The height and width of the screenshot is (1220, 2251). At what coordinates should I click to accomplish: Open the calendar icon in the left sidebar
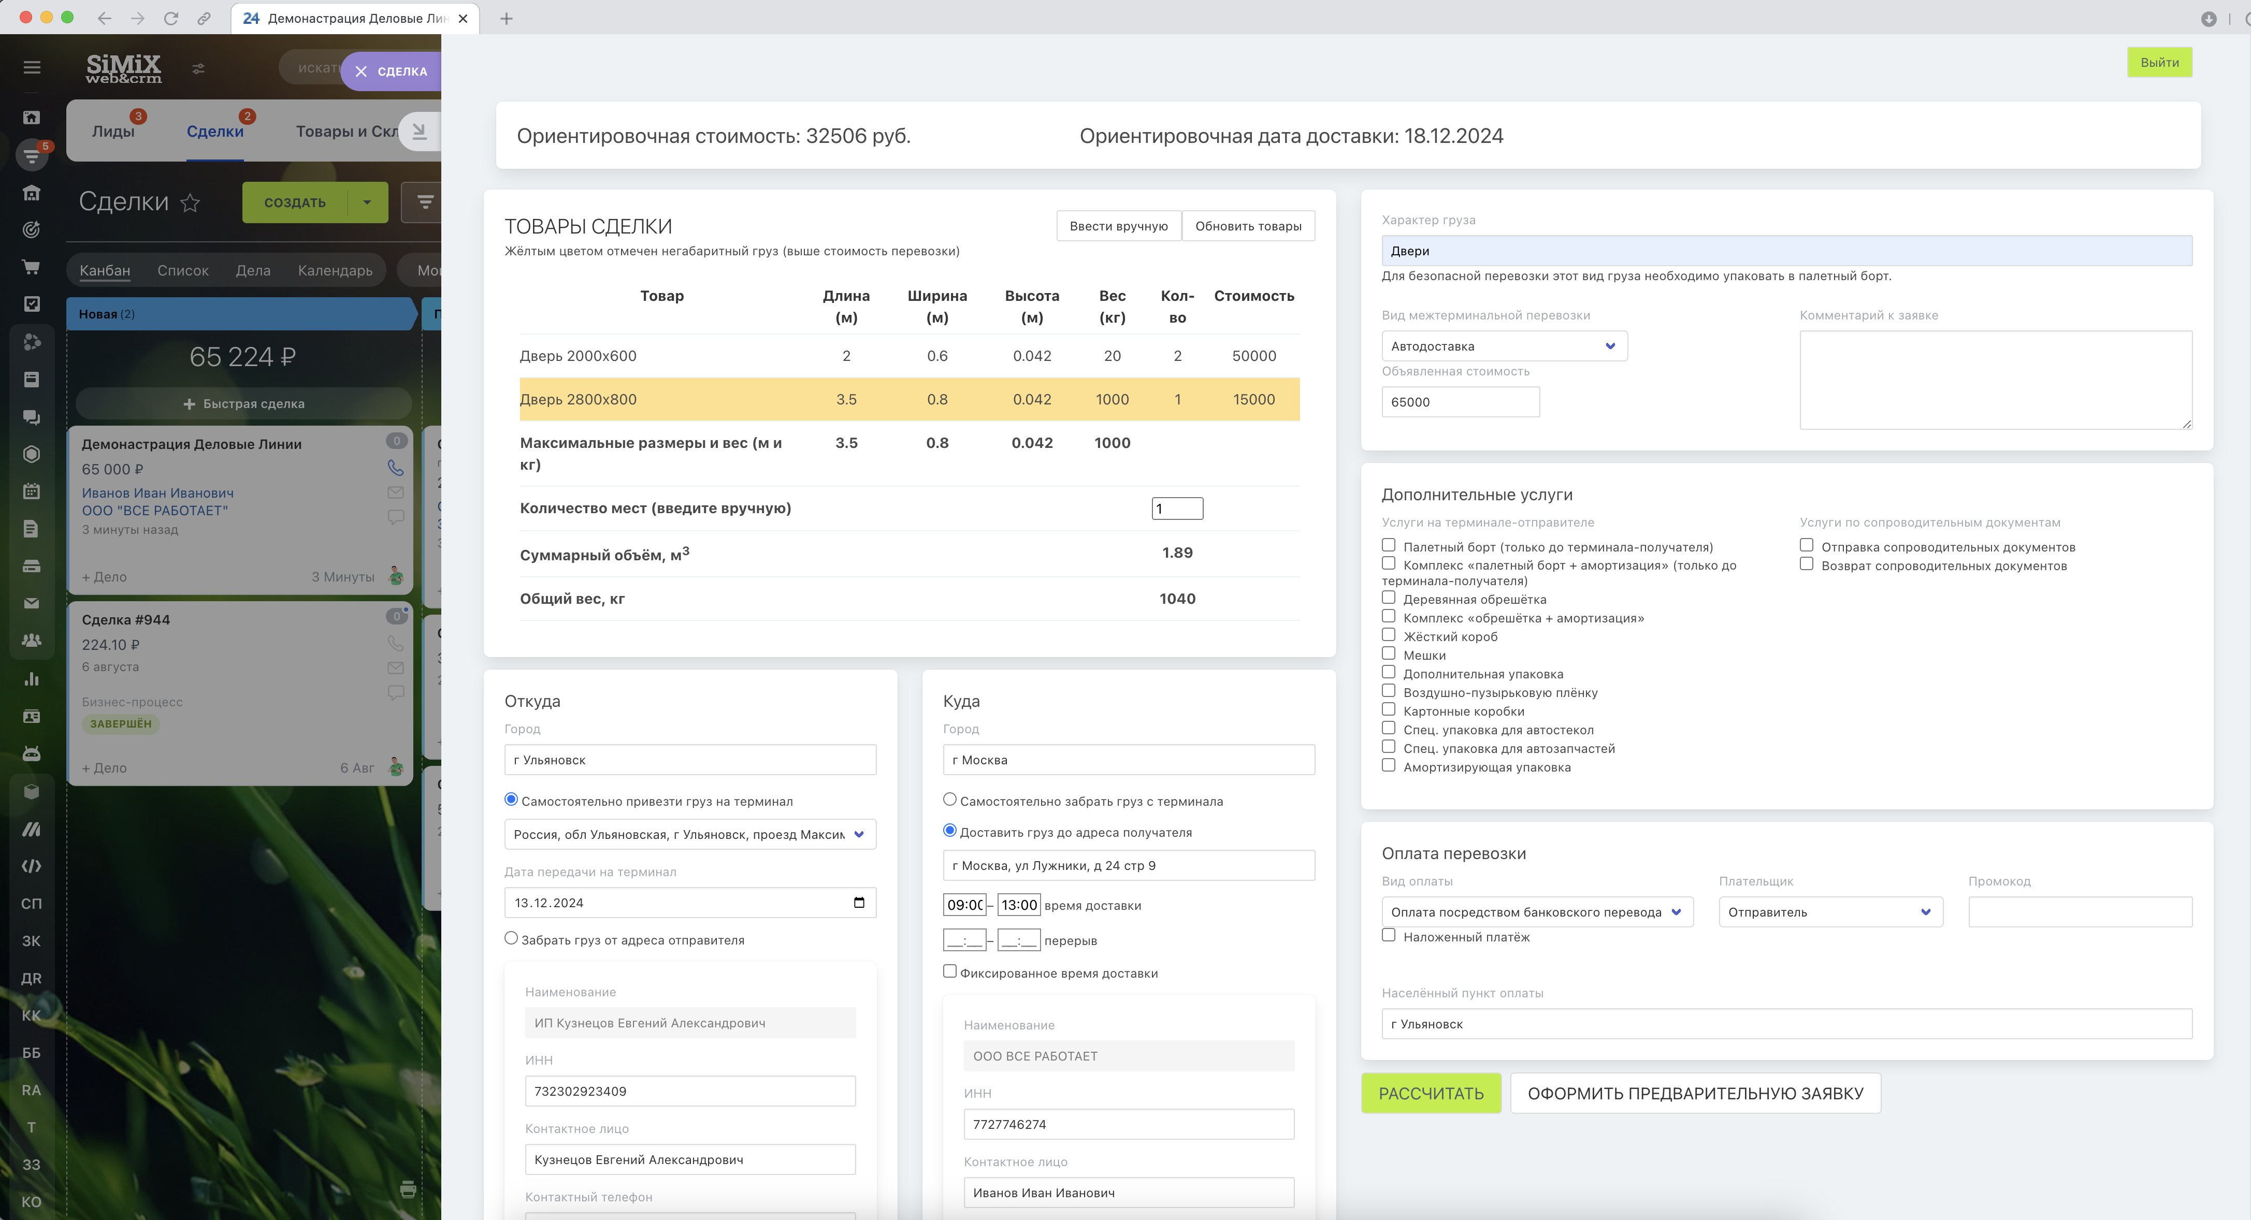point(32,491)
